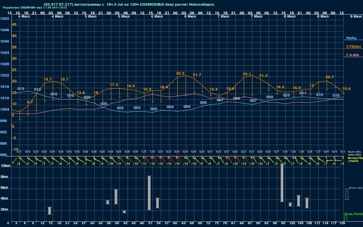
Task: Click the tallest cloud bar above hour 99
Action: 282,183
